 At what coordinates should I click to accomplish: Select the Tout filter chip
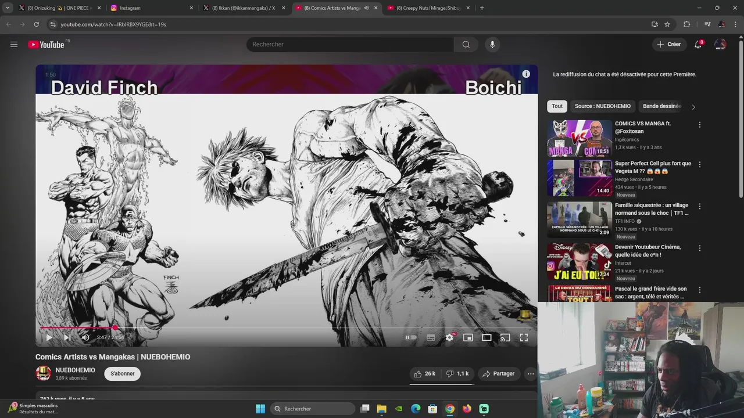(557, 106)
